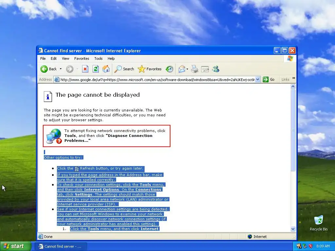Click the Internet zone globe in status bar

click(x=250, y=237)
